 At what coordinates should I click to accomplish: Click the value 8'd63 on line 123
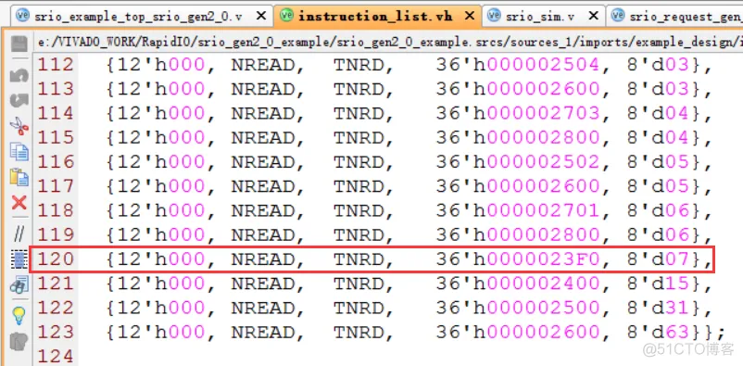click(658, 333)
